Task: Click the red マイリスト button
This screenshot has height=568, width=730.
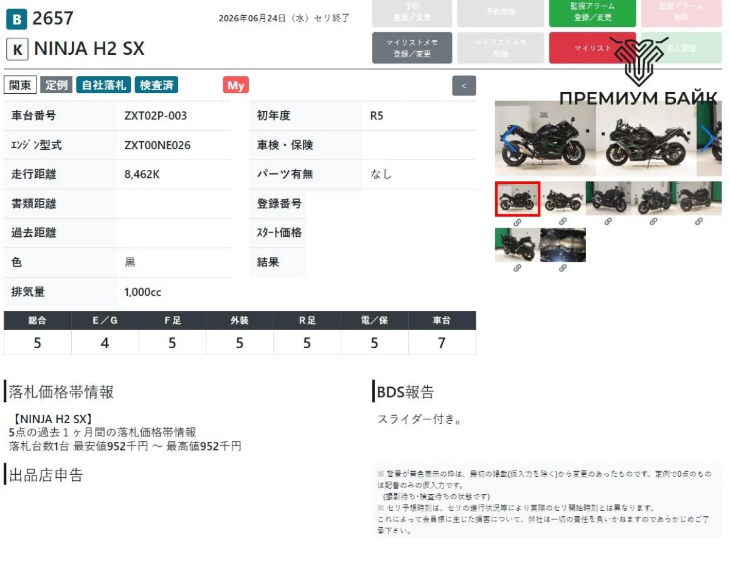Action: (x=593, y=48)
